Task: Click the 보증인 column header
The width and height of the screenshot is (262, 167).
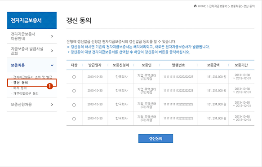Action: 147,65
